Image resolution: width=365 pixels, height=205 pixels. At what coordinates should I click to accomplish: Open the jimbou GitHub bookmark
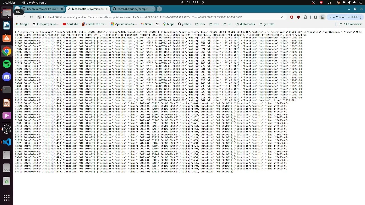click(x=184, y=24)
